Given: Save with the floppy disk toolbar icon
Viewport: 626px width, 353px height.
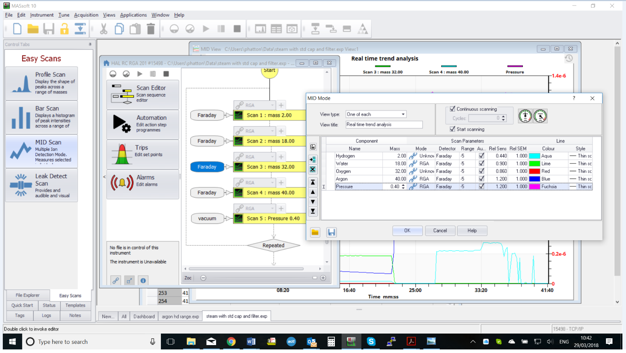Looking at the screenshot, I should click(x=48, y=29).
